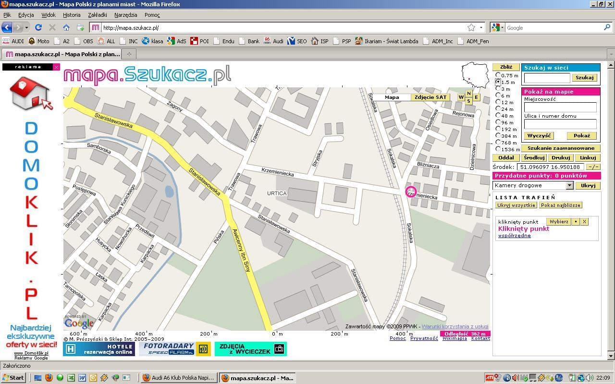Select the 1536 m zoom radio

point(498,149)
